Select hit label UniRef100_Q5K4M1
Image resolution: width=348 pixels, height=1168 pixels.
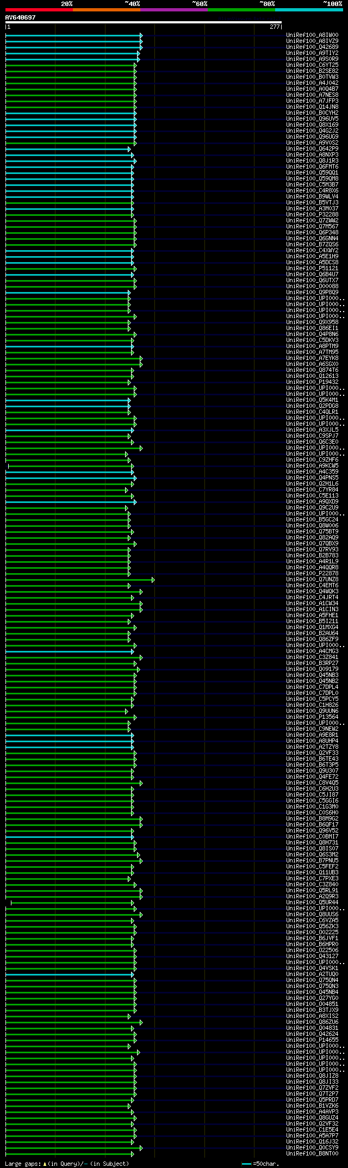(x=312, y=400)
